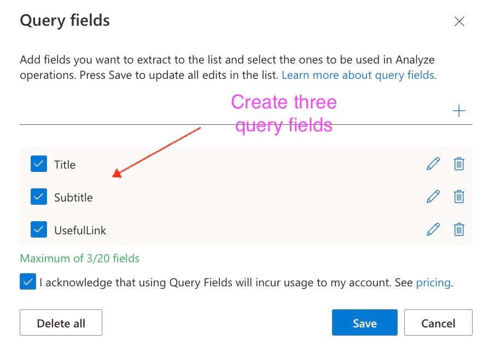
Task: Edit the Title field with pencil icon
Action: point(433,164)
